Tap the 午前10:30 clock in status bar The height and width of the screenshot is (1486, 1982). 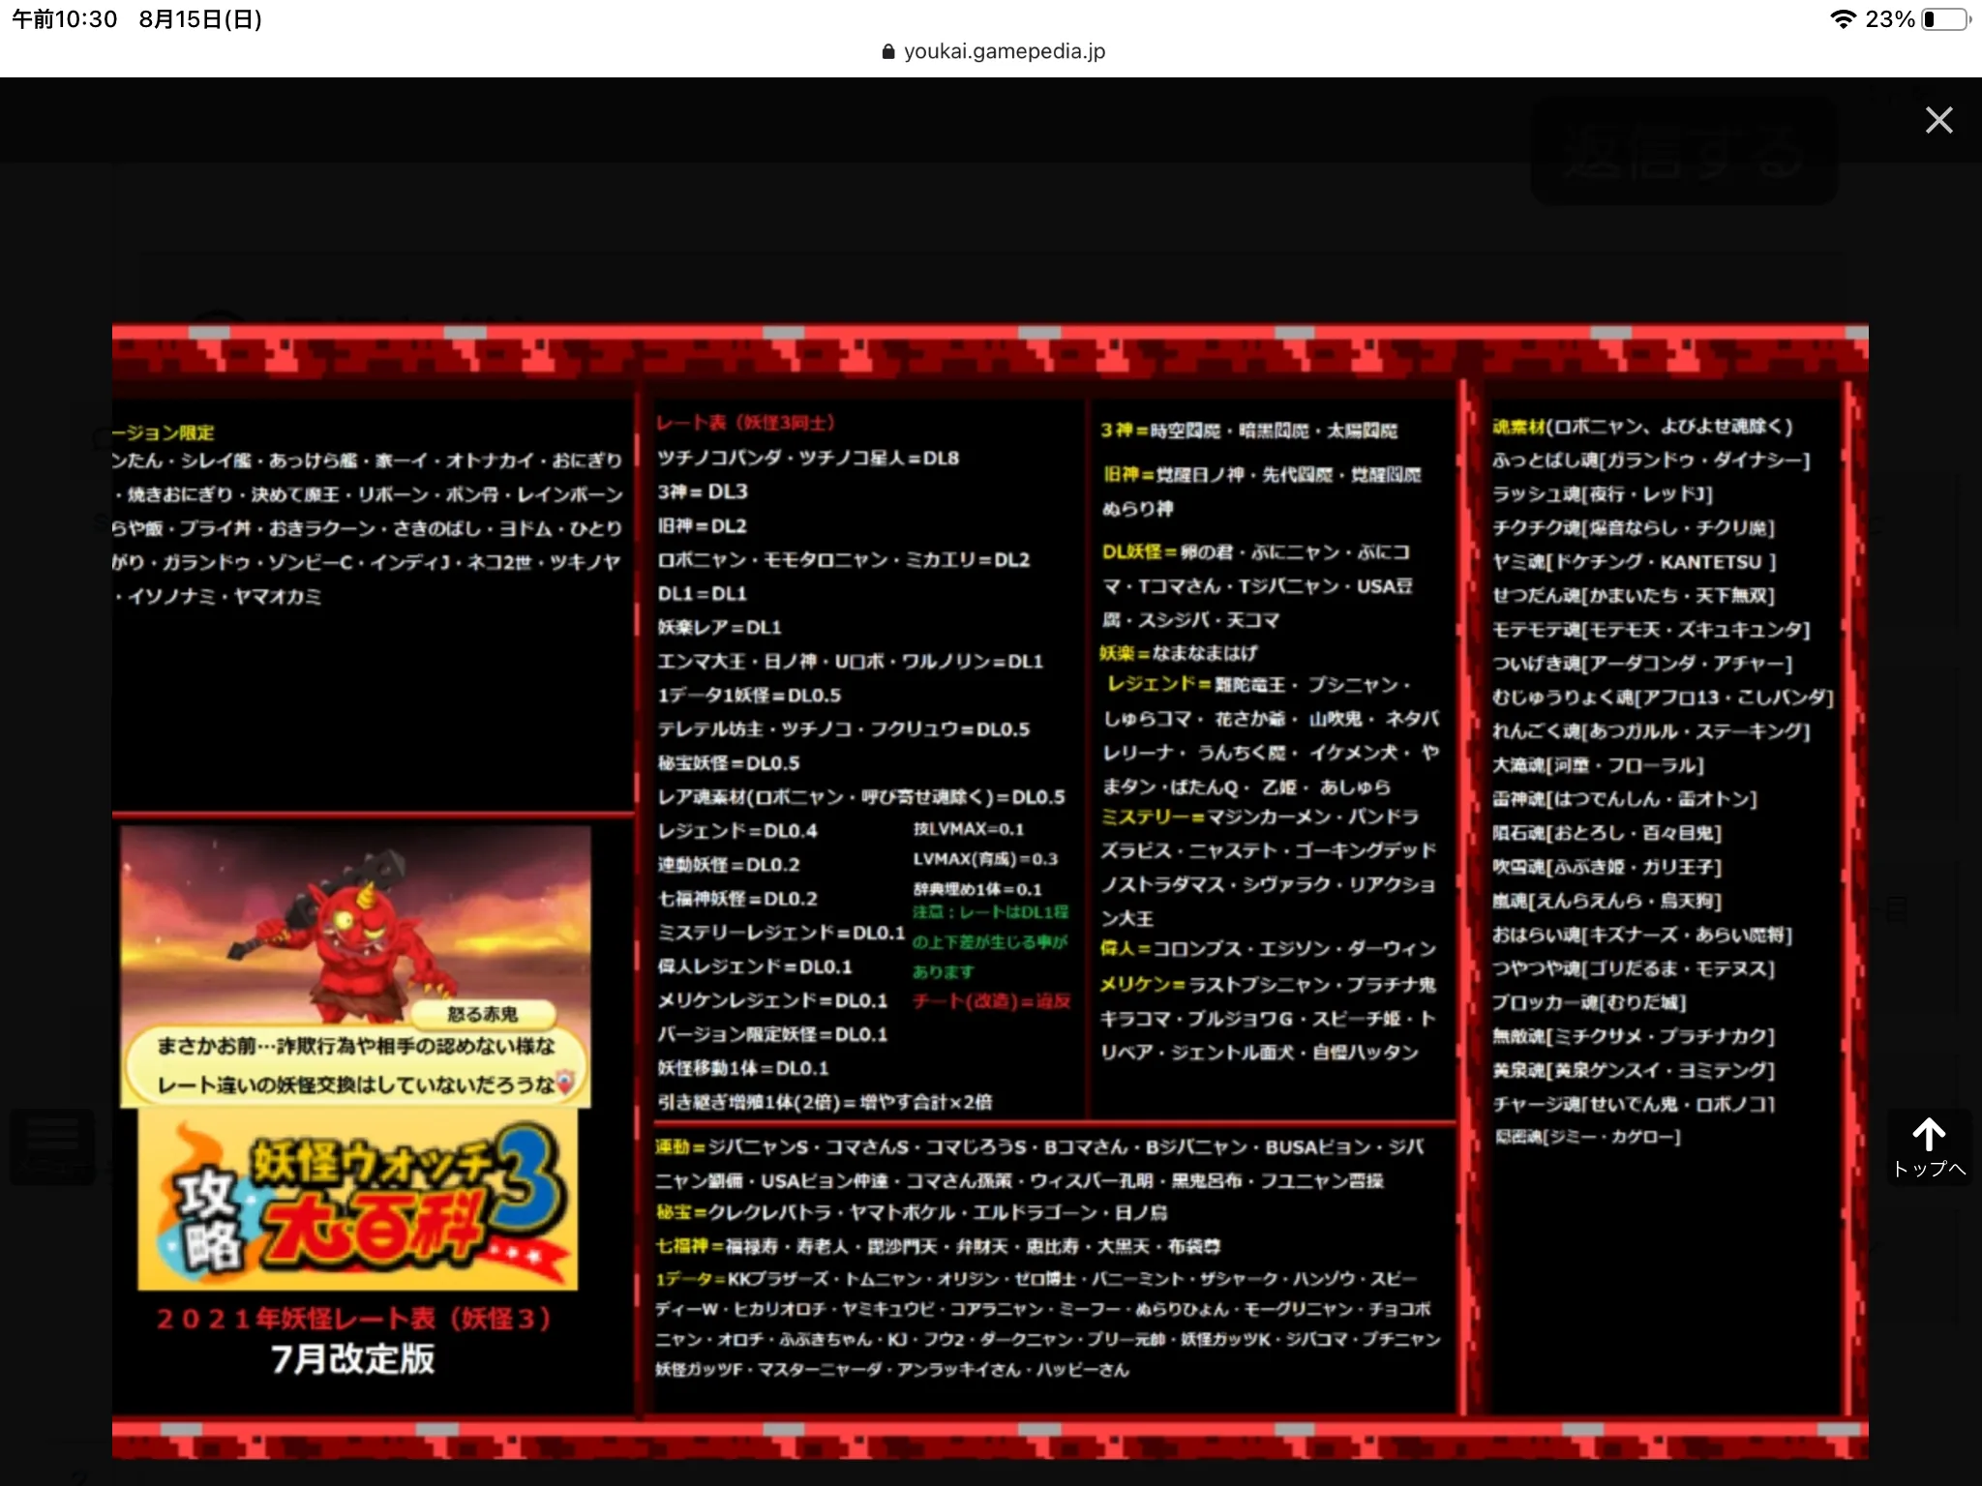(x=65, y=19)
